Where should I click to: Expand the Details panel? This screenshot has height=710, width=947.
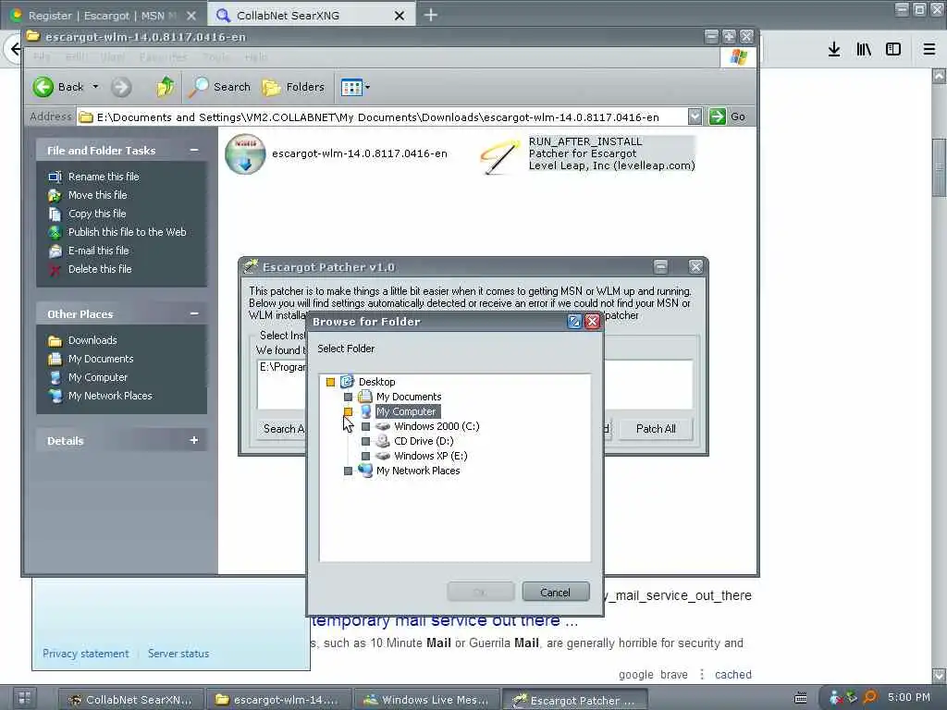194,440
